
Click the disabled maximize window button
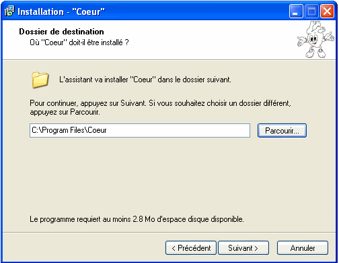(311, 11)
